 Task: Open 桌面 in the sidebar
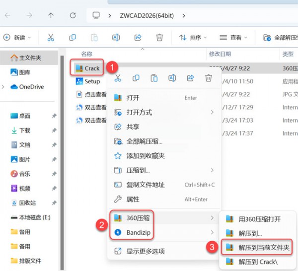(20, 116)
